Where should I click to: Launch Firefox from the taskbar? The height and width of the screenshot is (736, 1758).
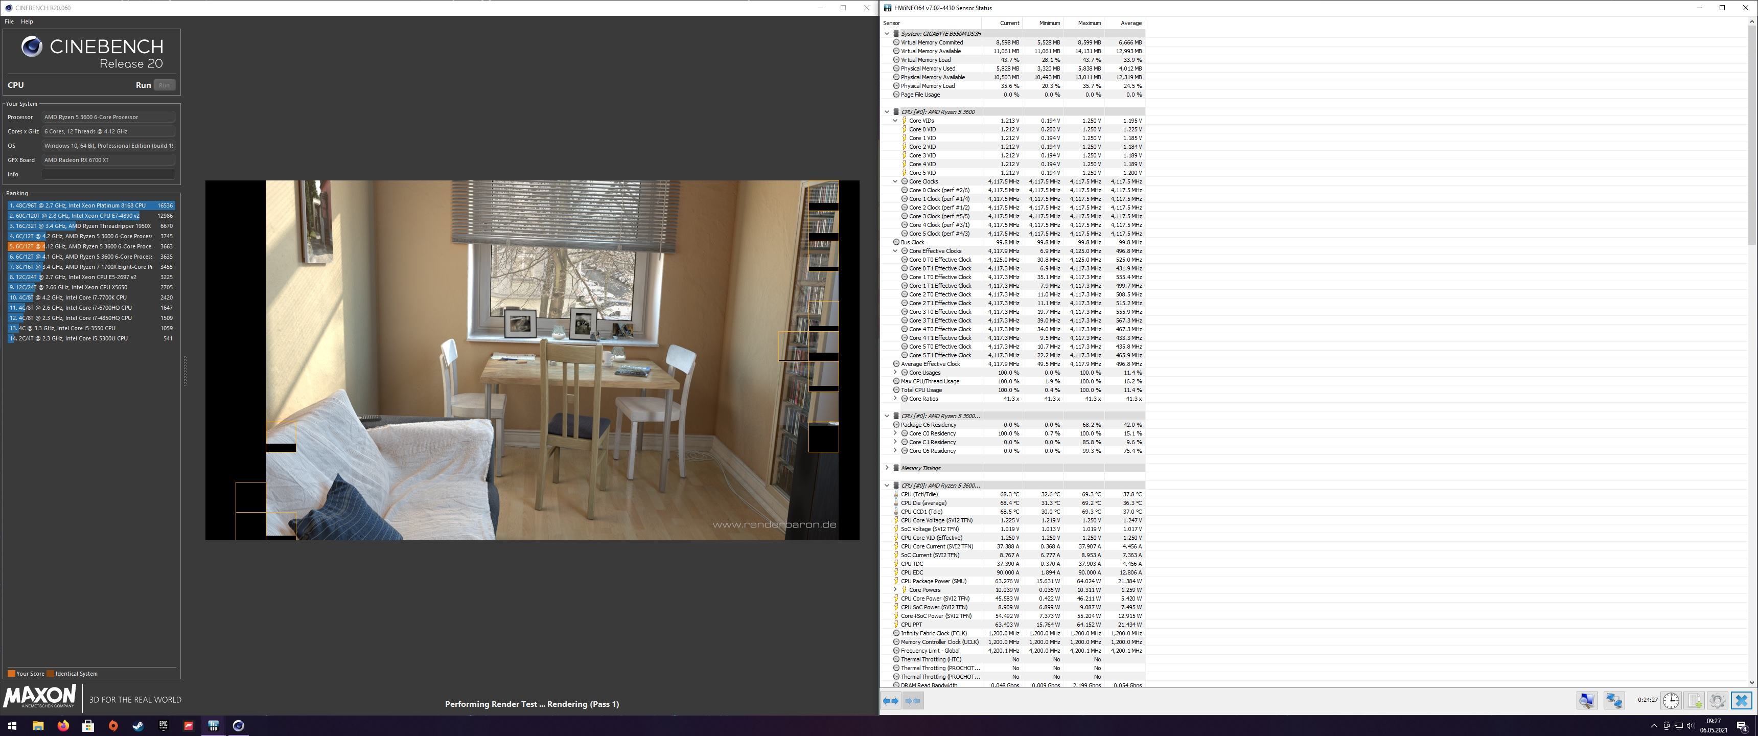pyautogui.click(x=63, y=726)
